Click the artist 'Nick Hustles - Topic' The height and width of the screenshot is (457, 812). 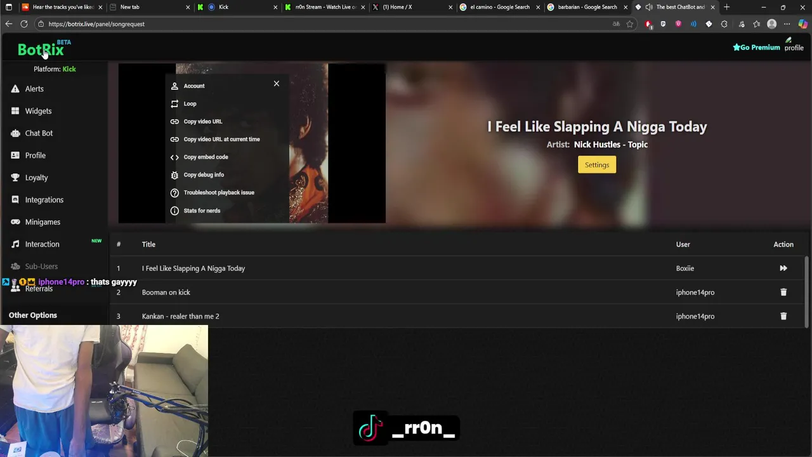(611, 145)
